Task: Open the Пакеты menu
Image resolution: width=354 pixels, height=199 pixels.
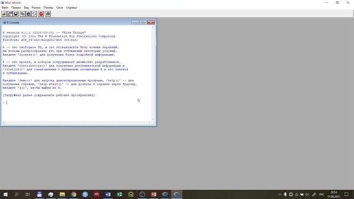Action: click(x=49, y=8)
